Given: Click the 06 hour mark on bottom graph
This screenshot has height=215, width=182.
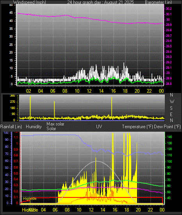Looking at the screenshot, I should pos(55,210).
